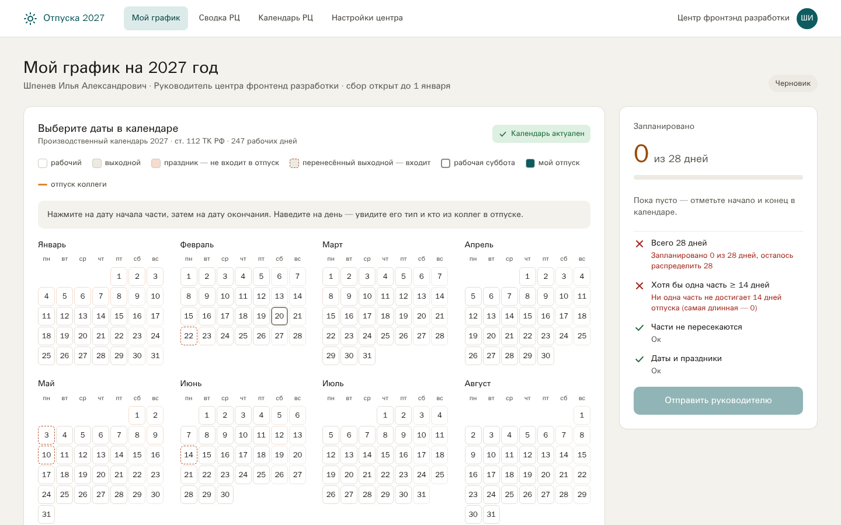Open the ШИ user avatar

click(x=807, y=18)
